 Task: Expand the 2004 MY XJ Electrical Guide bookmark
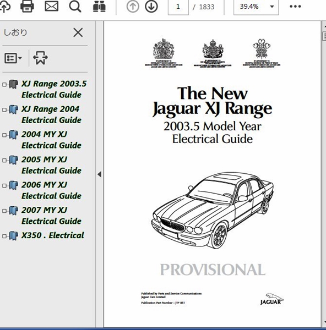tap(4, 135)
